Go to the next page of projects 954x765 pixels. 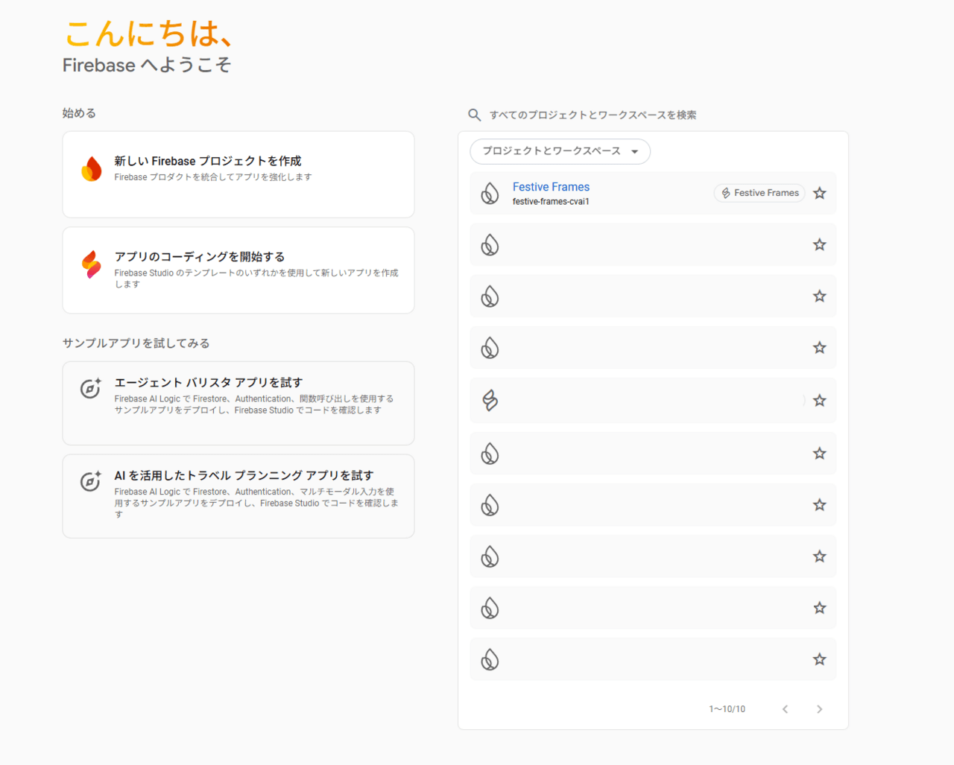(819, 709)
